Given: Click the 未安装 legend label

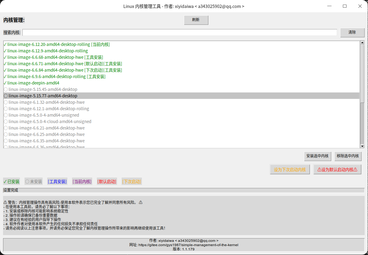Looking at the screenshot, I should click(33, 182).
